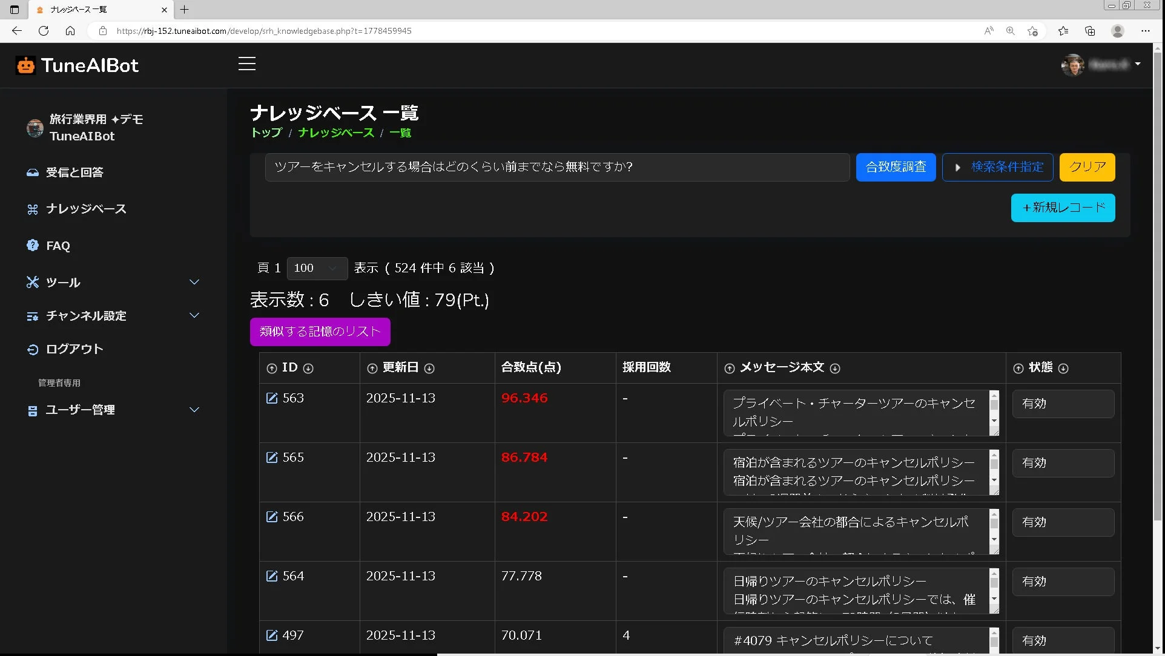Click message text scrollbar for record 566
Image resolution: width=1165 pixels, height=656 pixels.
(x=994, y=531)
